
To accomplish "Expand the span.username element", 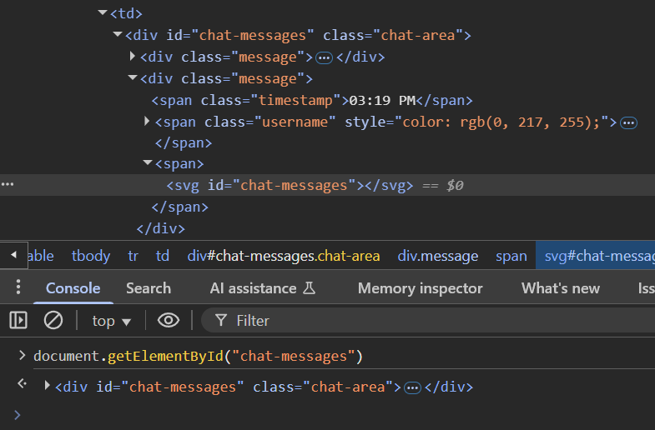I will [x=147, y=122].
